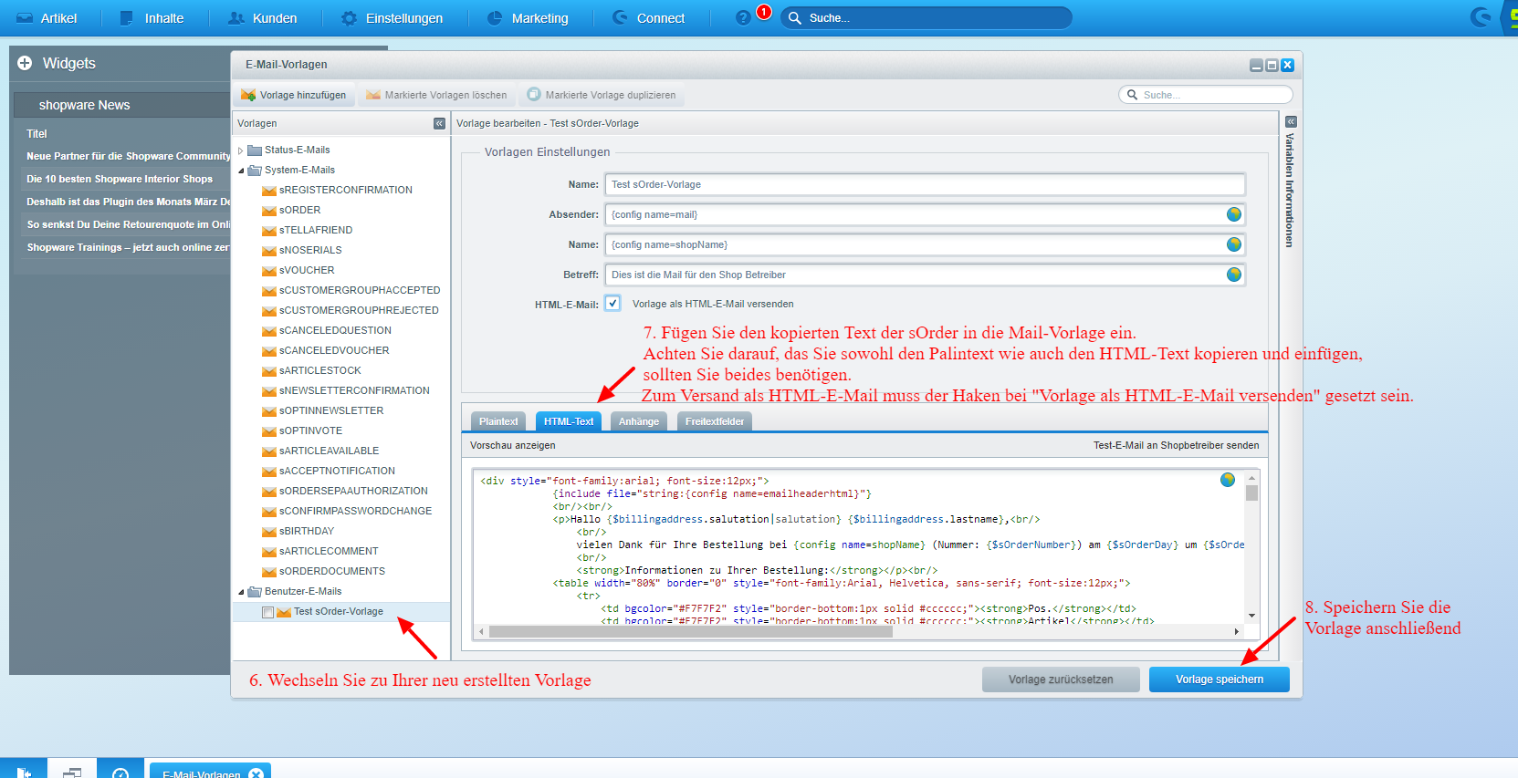This screenshot has width=1518, height=778.
Task: Click 'Markierte Vorlage duplizieren' button
Action: (x=602, y=95)
